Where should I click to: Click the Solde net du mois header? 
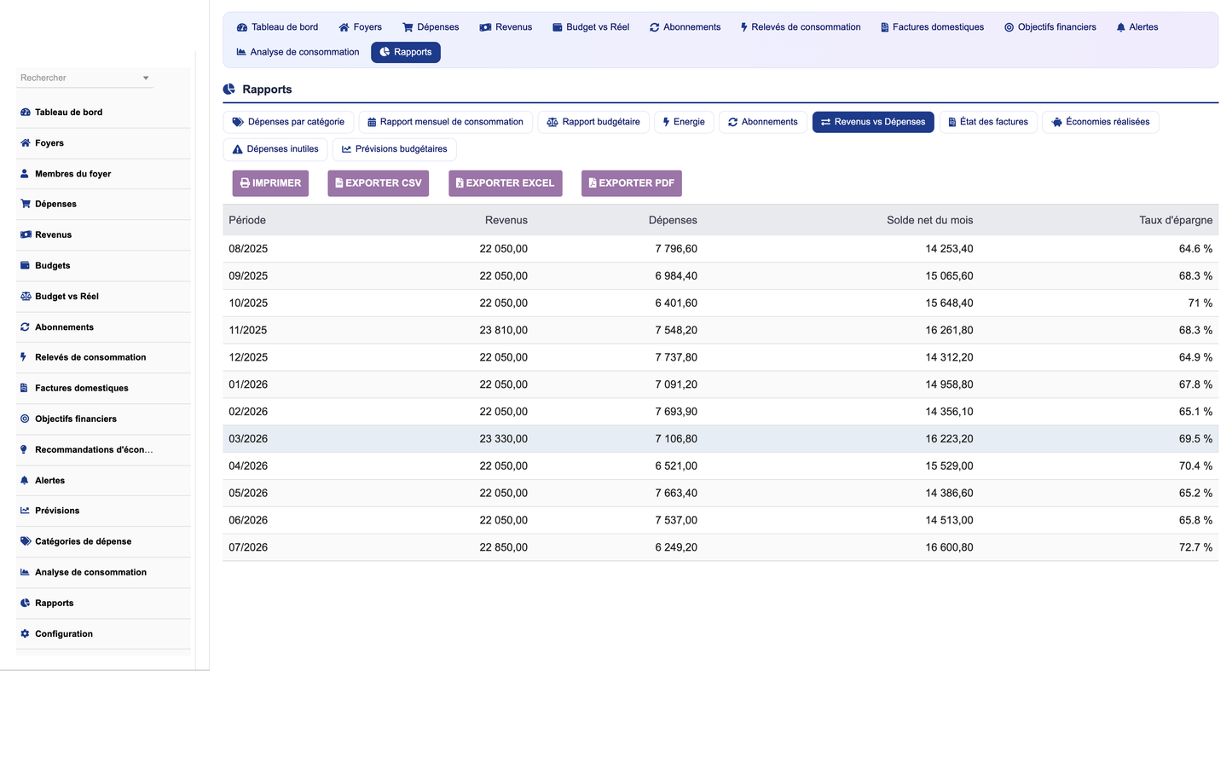coord(929,220)
